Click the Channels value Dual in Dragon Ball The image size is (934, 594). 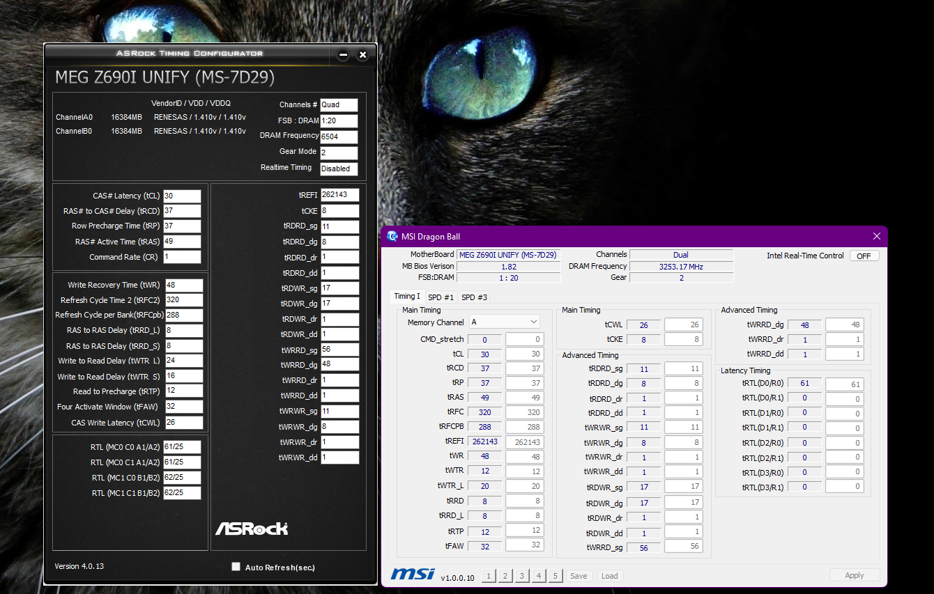(x=681, y=255)
